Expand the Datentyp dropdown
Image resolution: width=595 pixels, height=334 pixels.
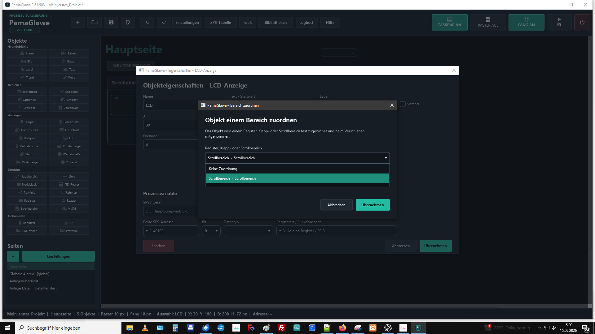(x=248, y=231)
